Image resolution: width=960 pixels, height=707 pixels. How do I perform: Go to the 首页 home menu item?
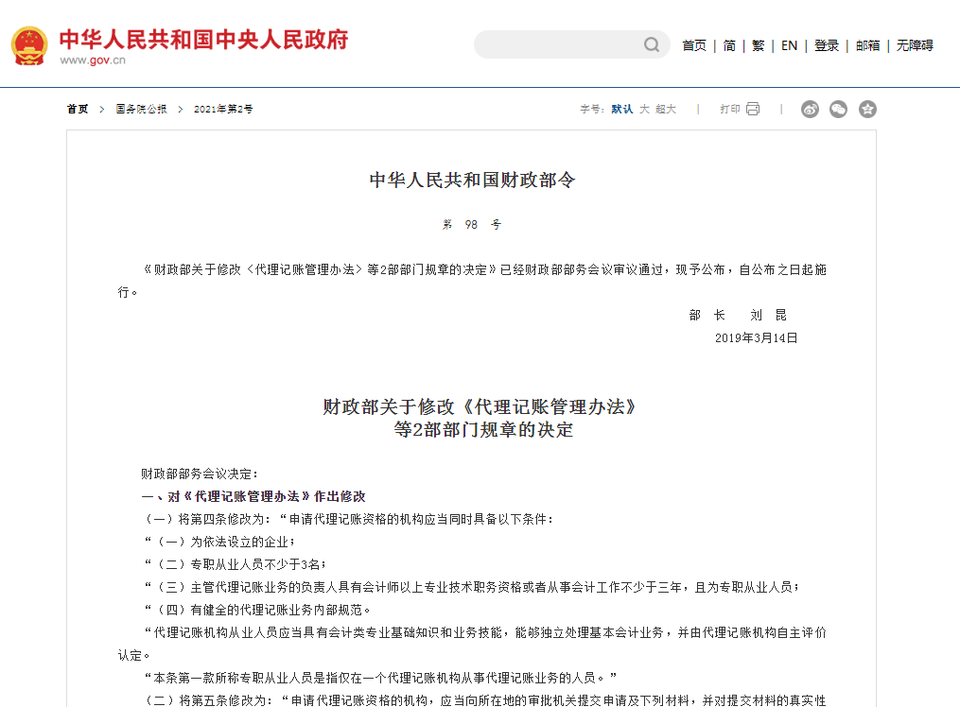pos(694,44)
